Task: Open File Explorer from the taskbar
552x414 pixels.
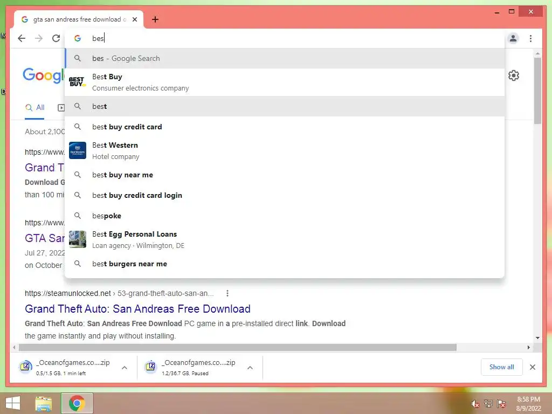Action: (44, 403)
